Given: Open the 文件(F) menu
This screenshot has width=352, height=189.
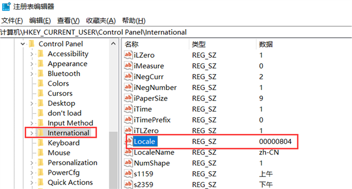Looking at the screenshot, I should point(12,21).
